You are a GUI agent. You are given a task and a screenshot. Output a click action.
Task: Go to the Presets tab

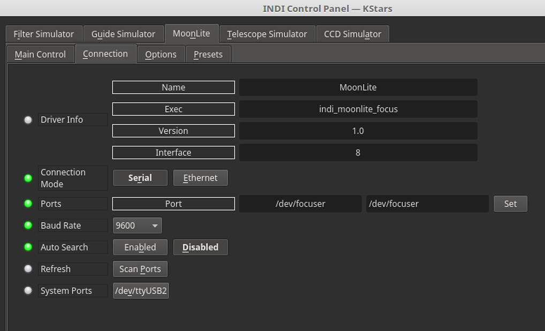click(208, 54)
